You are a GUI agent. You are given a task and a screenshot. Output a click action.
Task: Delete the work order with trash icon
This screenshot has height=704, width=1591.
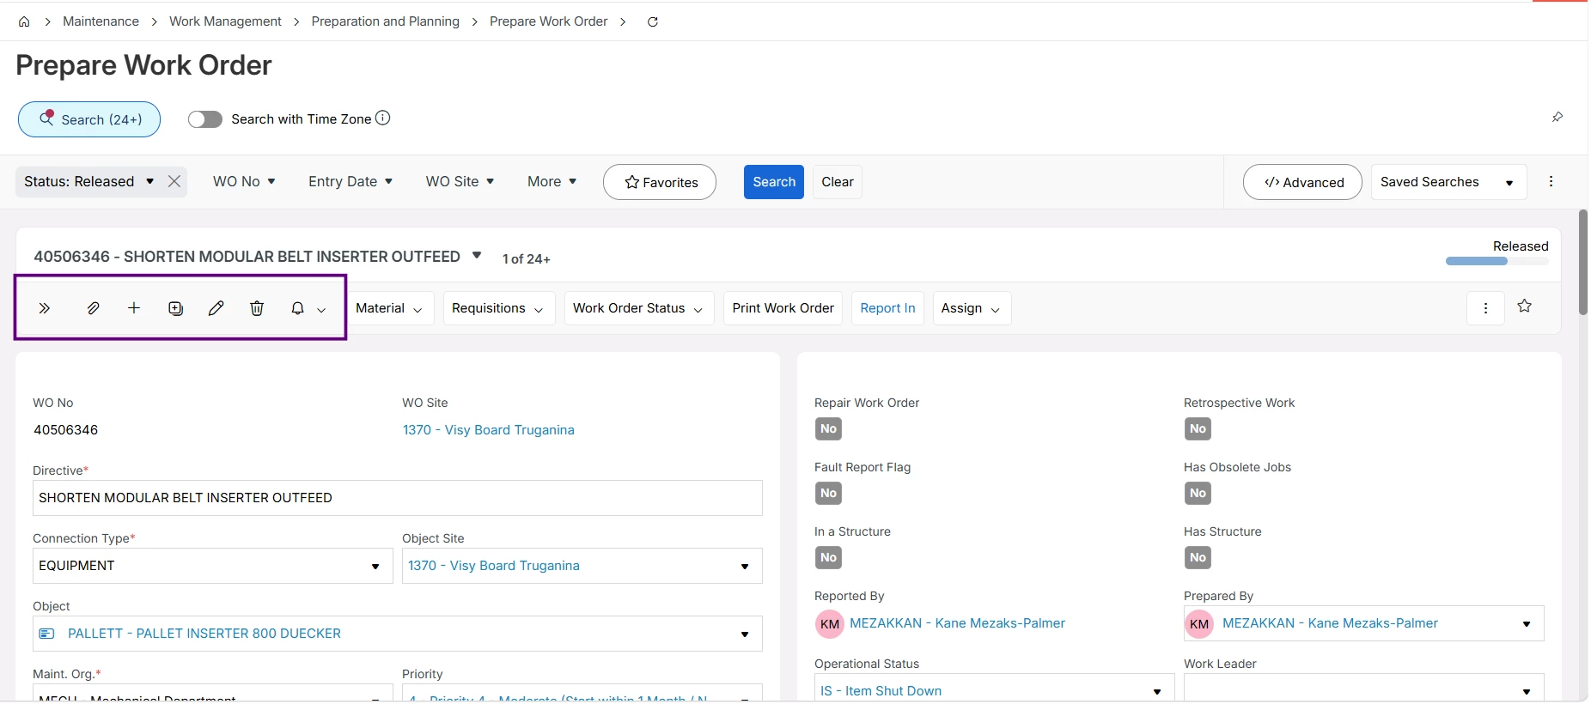point(257,308)
